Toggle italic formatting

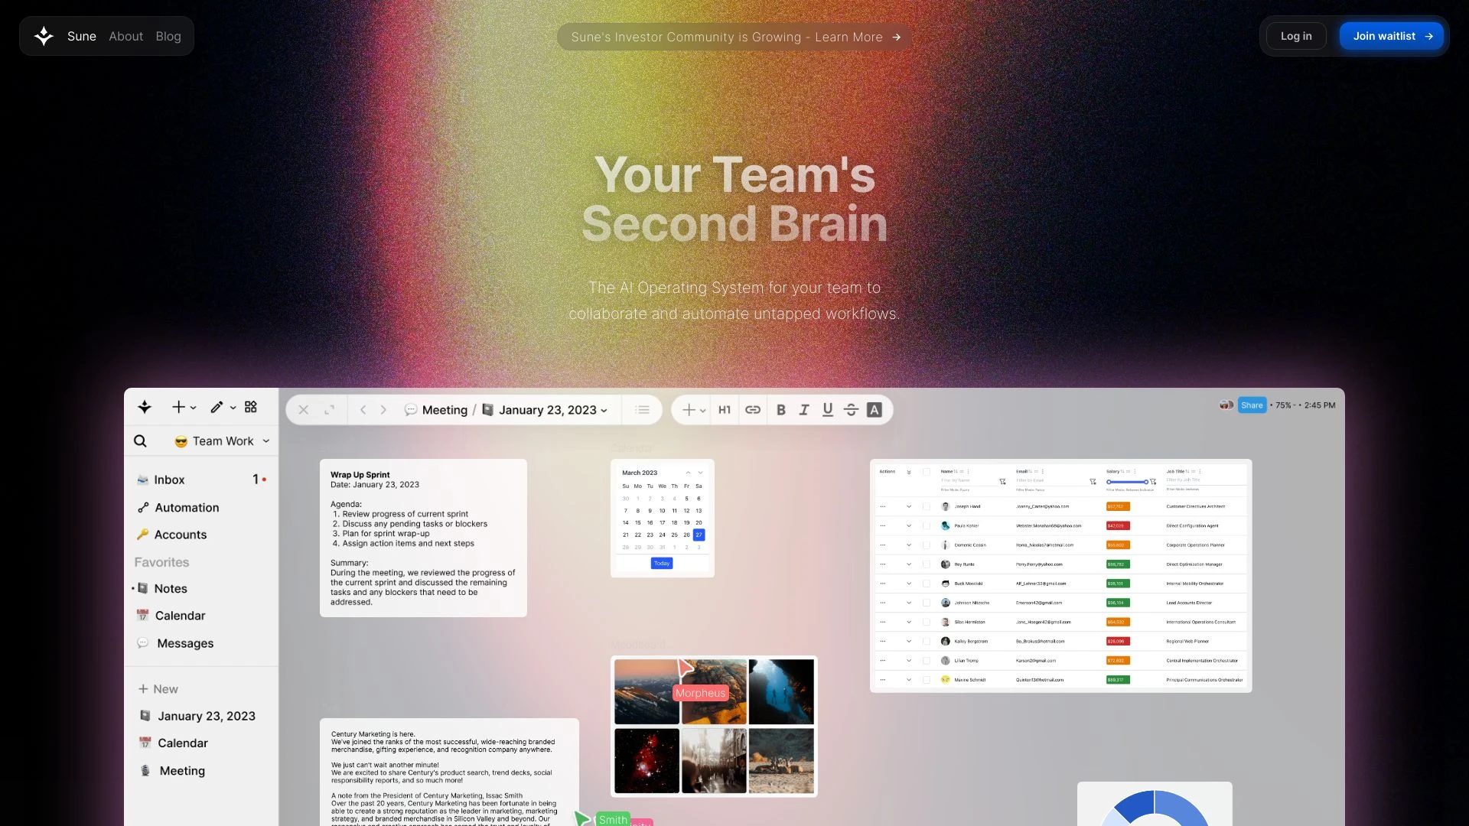click(803, 409)
